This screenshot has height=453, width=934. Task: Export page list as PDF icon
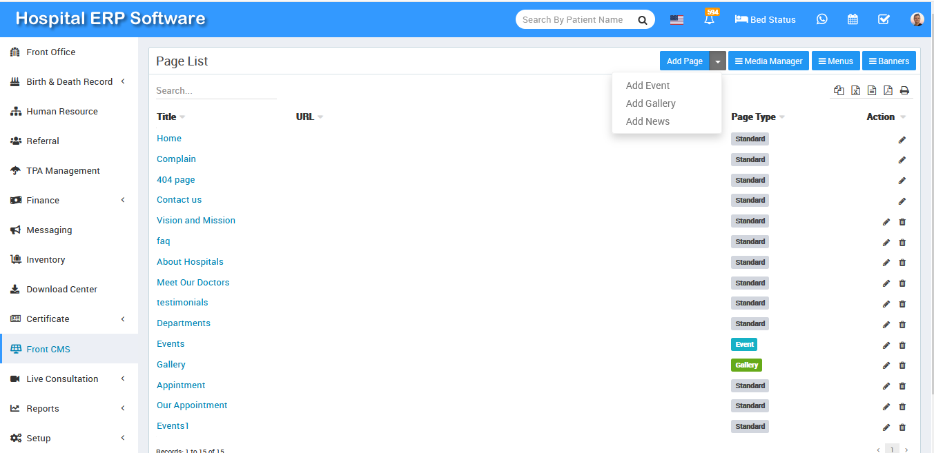pyautogui.click(x=888, y=90)
